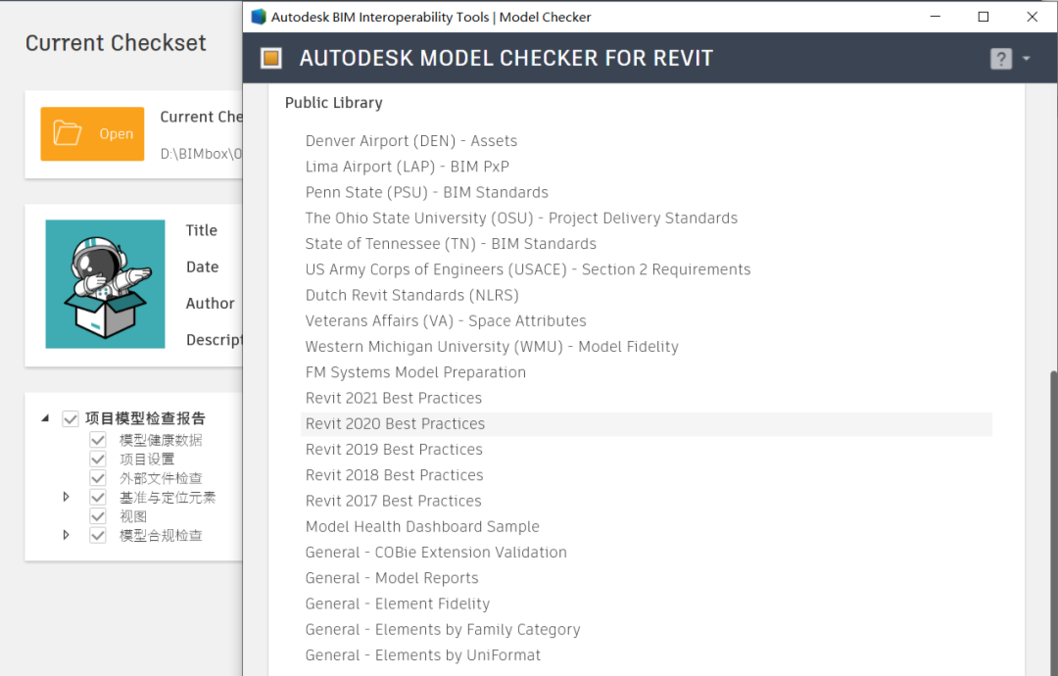Collapse the 项目模型检查报告 tree node
The image size is (1058, 676).
point(45,418)
